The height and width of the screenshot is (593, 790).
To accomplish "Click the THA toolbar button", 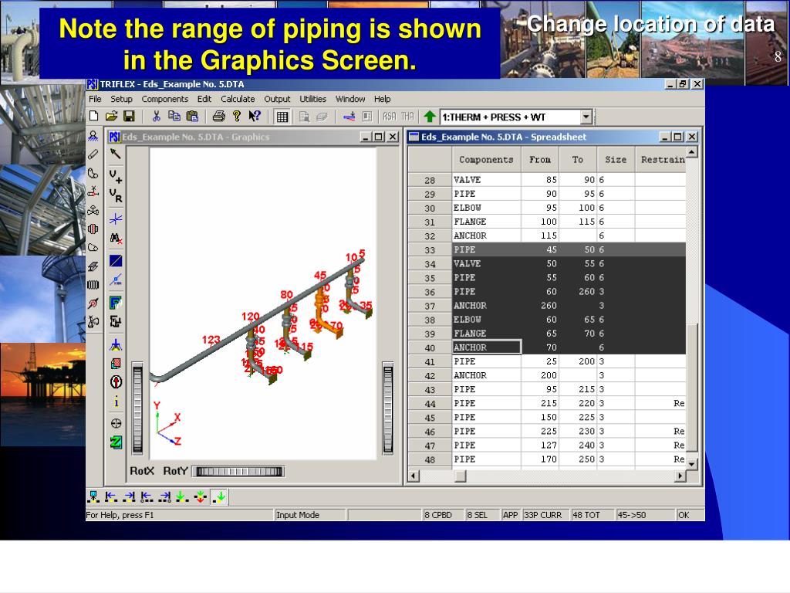I will [x=407, y=117].
